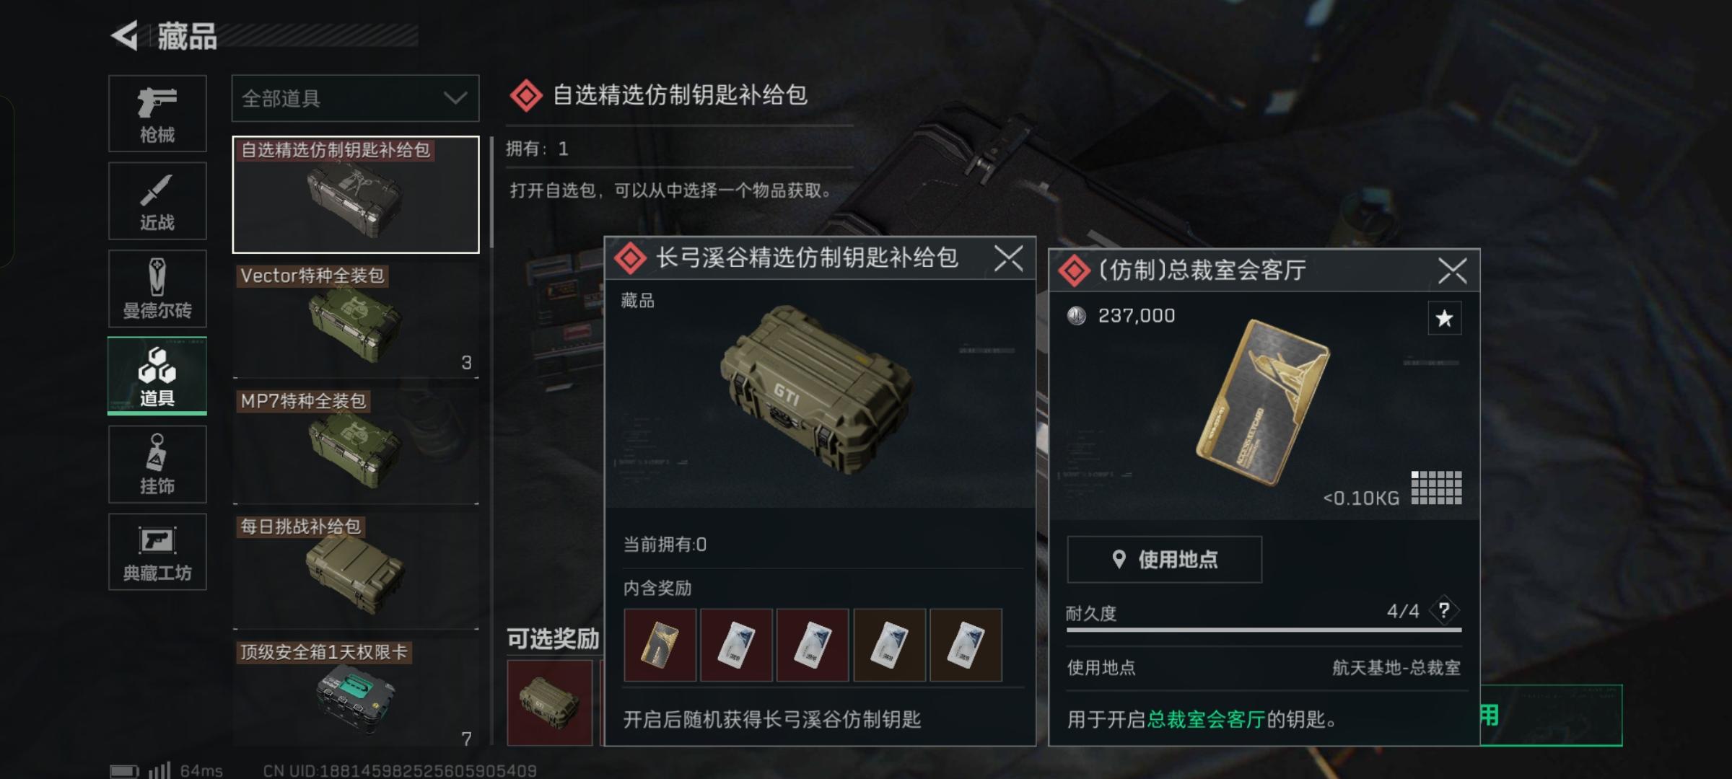Go back using the arrow beside 藏品
The image size is (1732, 779).
coord(125,35)
